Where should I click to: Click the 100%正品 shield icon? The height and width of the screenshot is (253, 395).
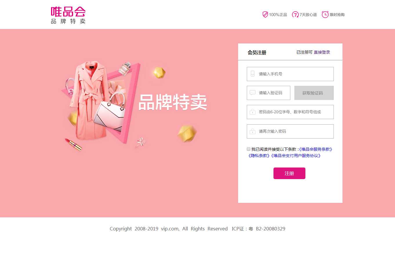click(x=265, y=14)
